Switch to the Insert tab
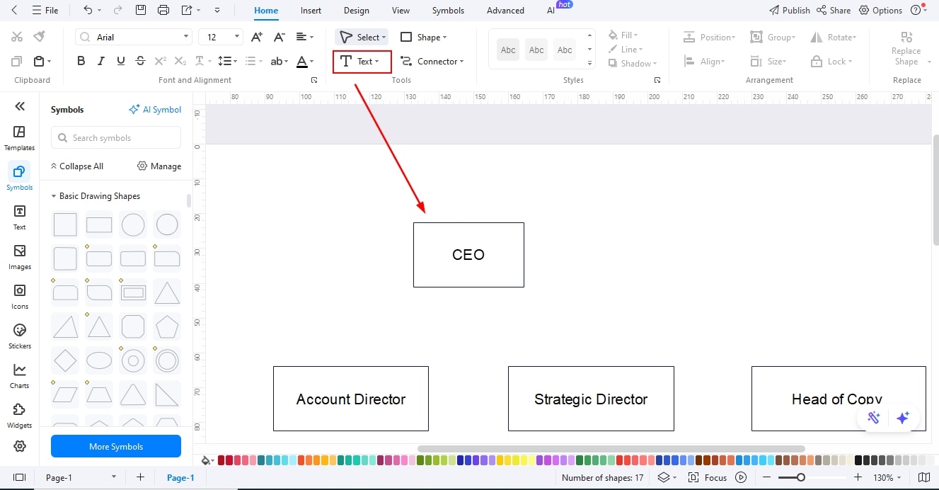The image size is (939, 490). pyautogui.click(x=311, y=10)
